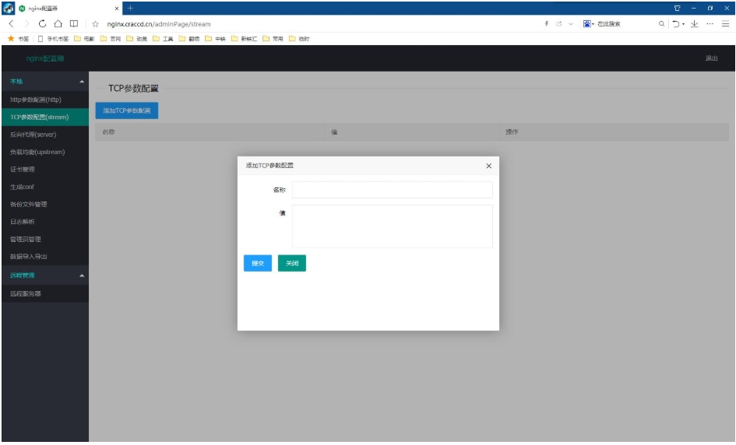This screenshot has width=736, height=445.
Task: Open the reading view book icon
Action: pyautogui.click(x=72, y=24)
